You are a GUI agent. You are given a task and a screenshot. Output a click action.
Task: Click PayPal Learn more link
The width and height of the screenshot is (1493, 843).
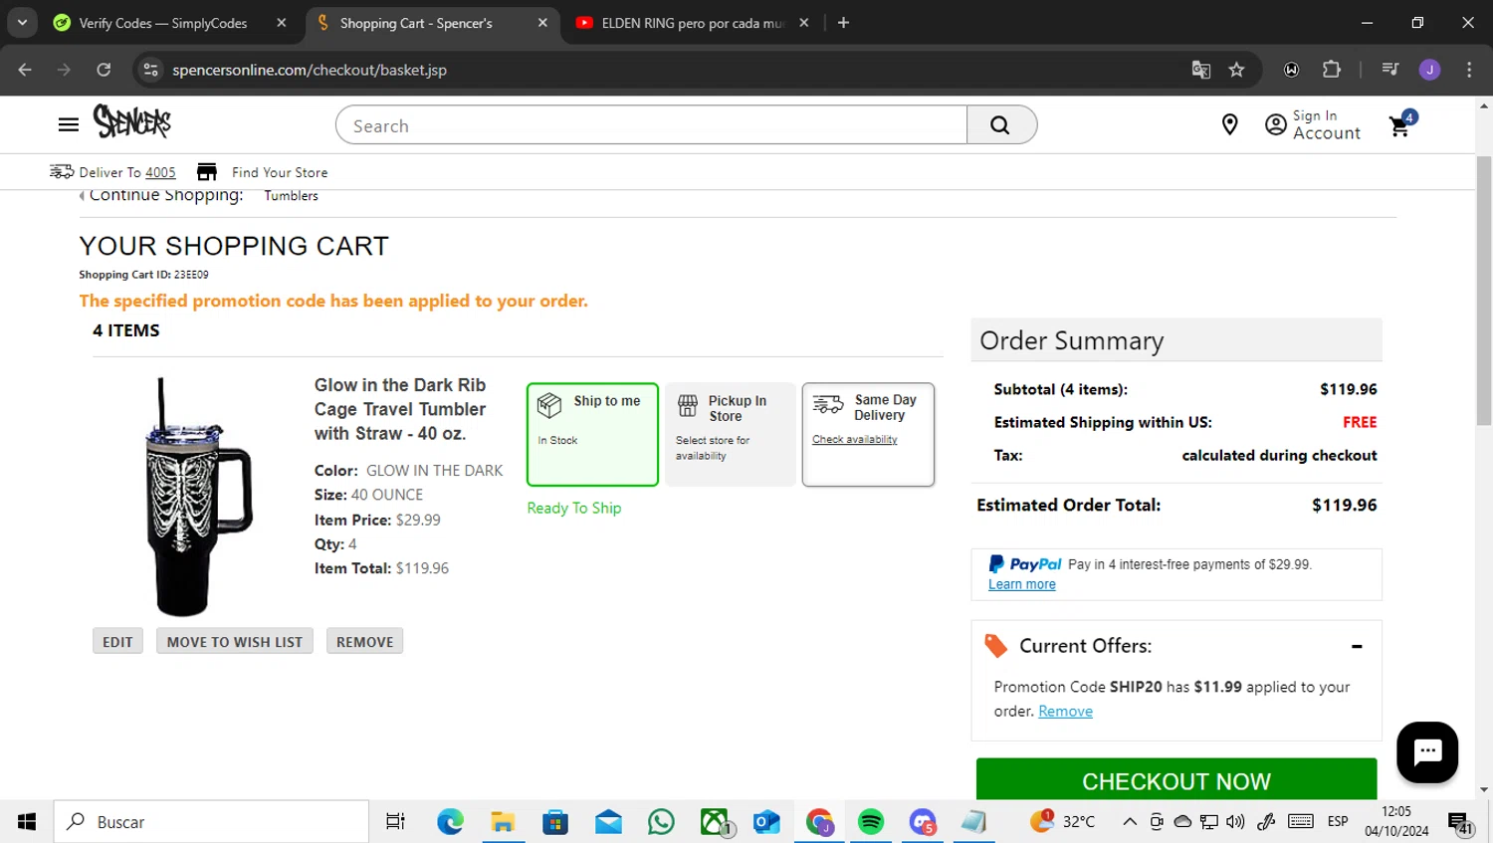click(1022, 585)
